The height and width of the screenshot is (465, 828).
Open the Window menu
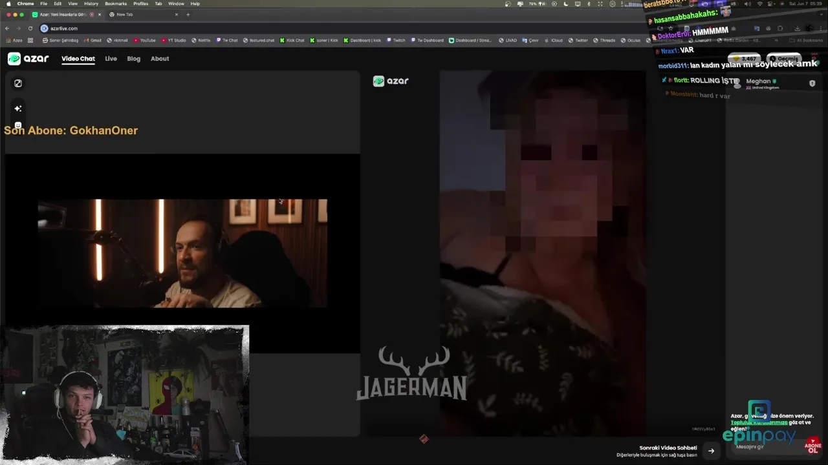coord(176,4)
